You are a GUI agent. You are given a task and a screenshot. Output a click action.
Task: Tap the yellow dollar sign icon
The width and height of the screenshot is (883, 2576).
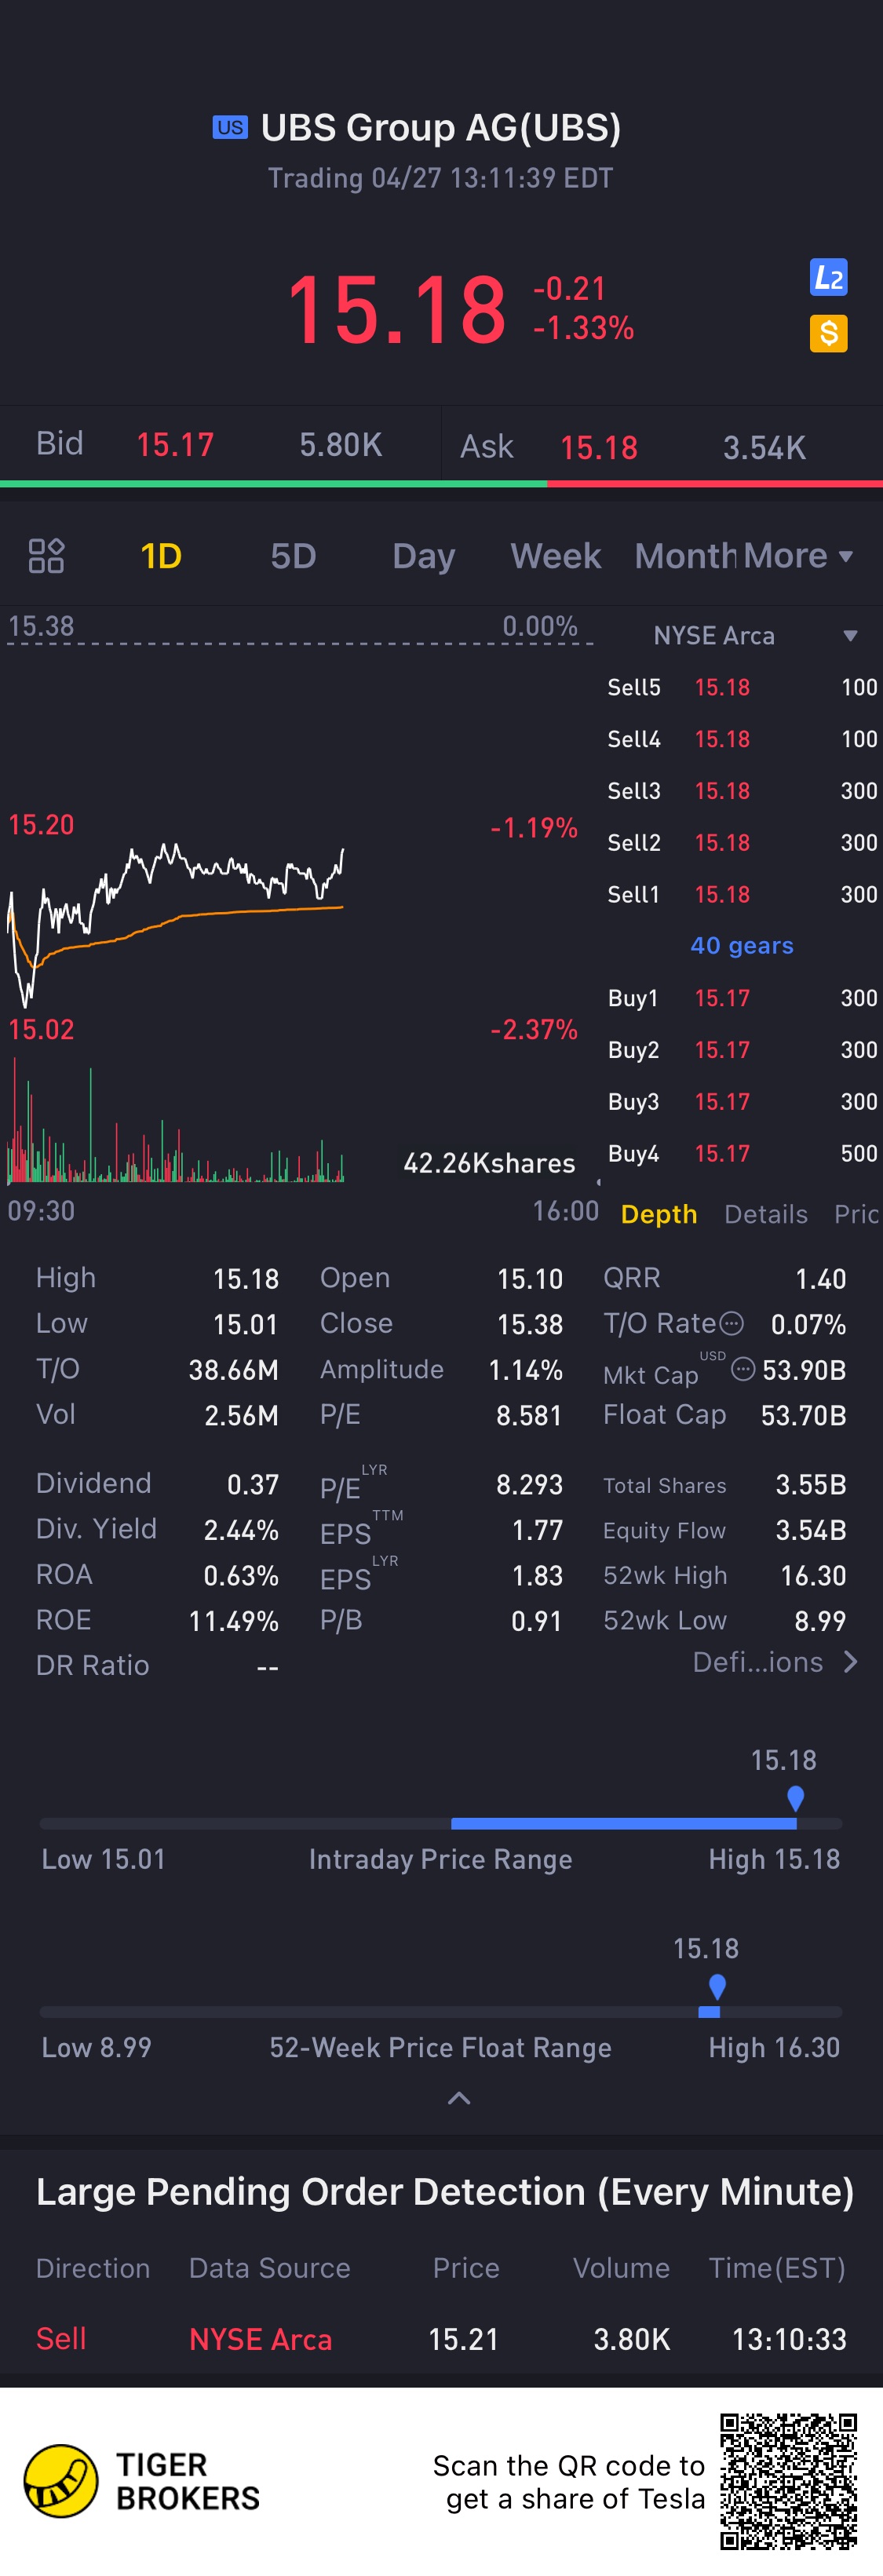pyautogui.click(x=828, y=333)
